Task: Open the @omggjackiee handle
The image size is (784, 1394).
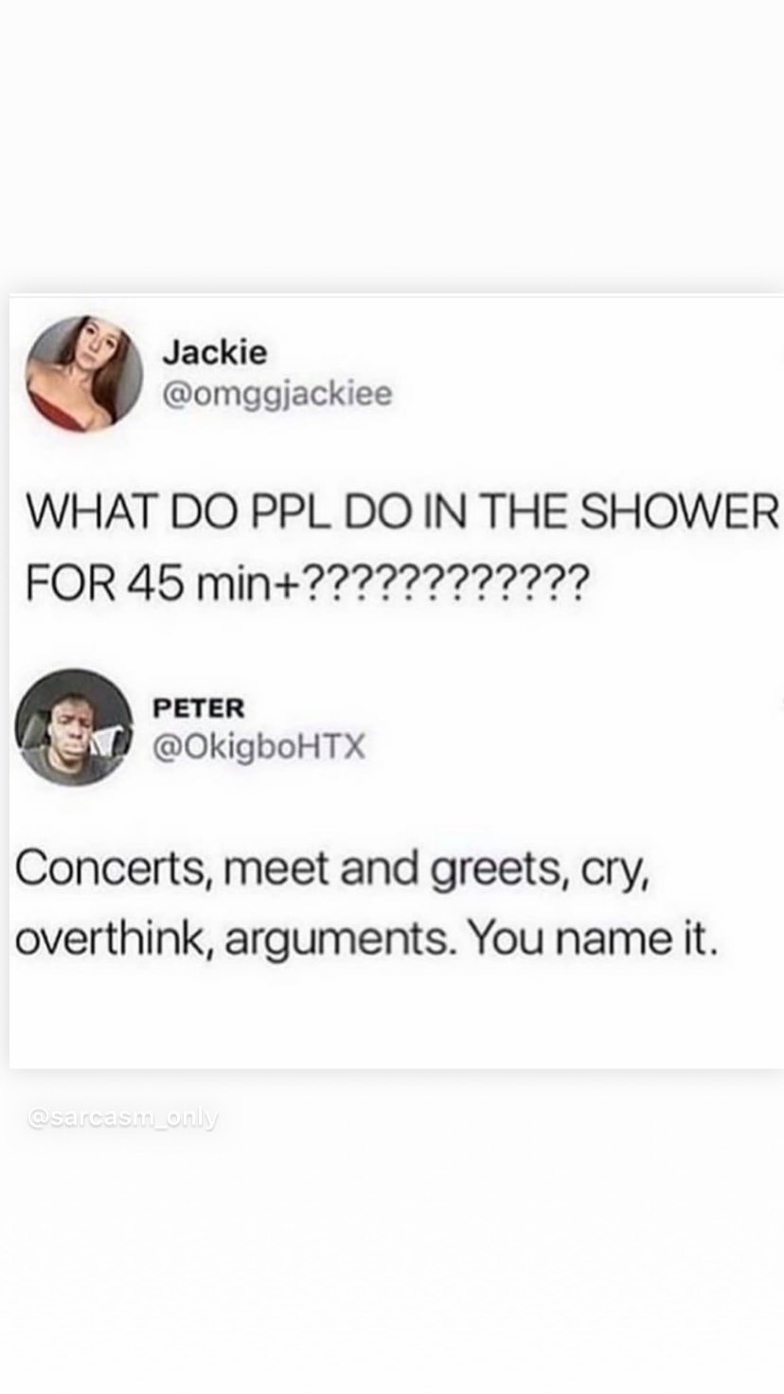Action: point(276,394)
